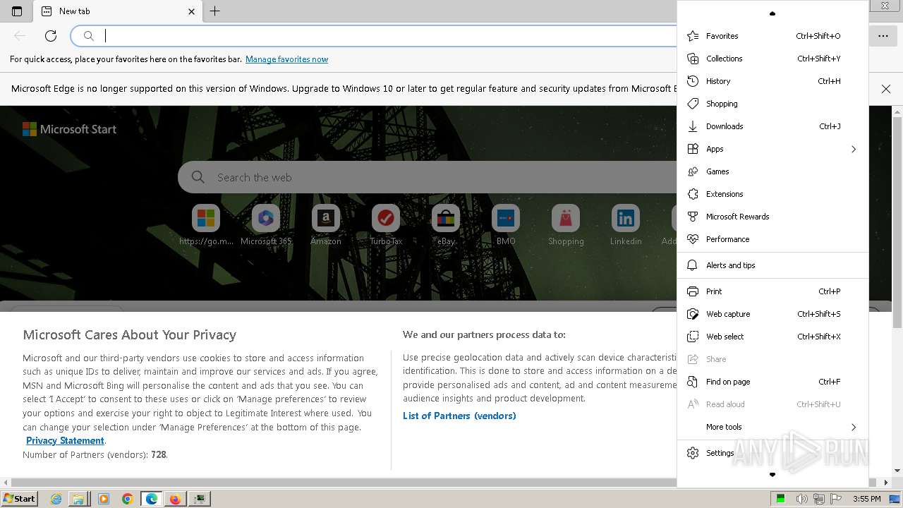The image size is (903, 508).
Task: Click the Back navigation arrow
Action: coord(20,36)
